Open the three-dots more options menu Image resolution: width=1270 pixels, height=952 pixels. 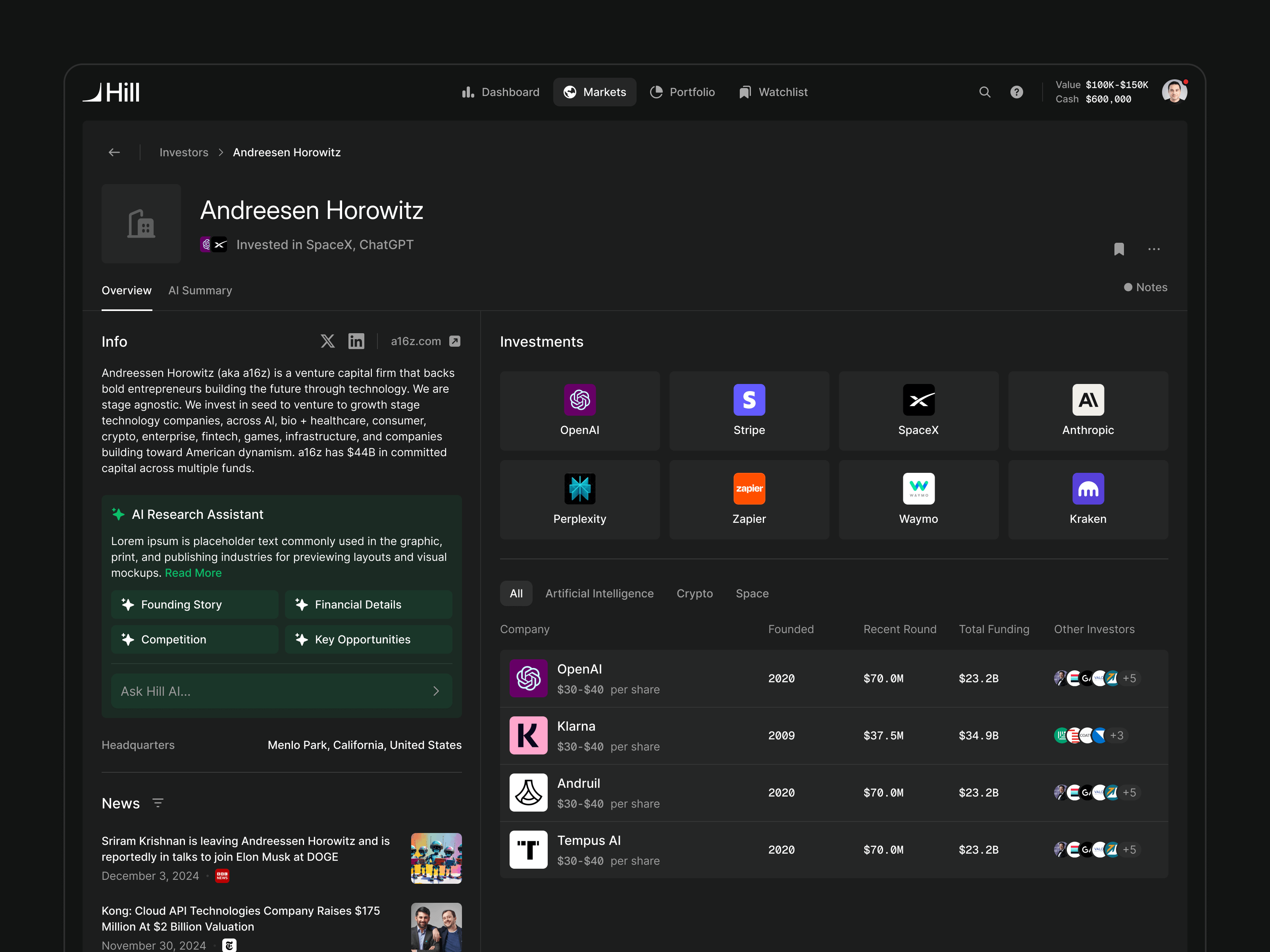(x=1153, y=249)
